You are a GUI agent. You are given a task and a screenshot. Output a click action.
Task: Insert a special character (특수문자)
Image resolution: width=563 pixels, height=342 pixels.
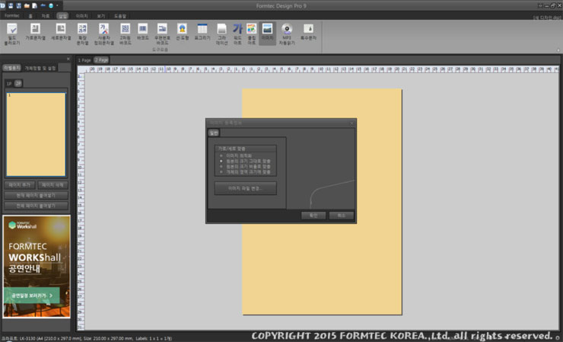pyautogui.click(x=308, y=32)
